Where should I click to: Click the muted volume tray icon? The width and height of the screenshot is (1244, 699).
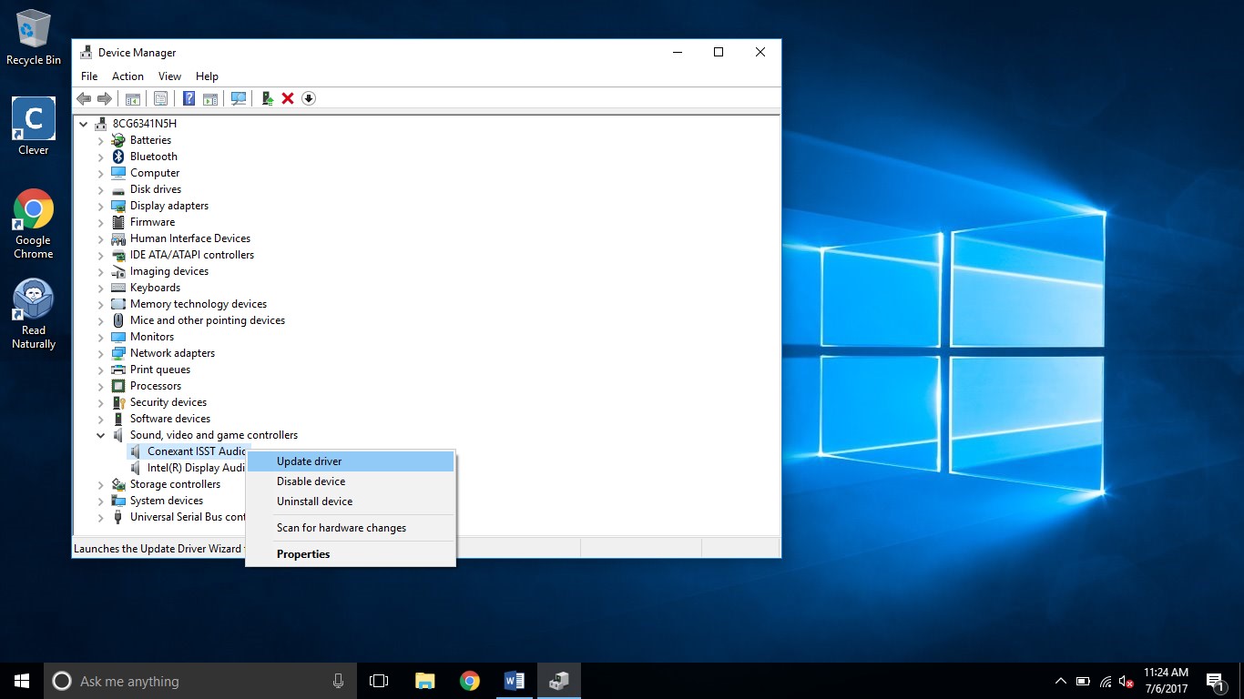(x=1127, y=681)
